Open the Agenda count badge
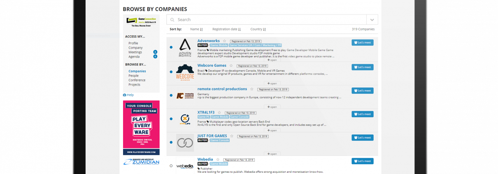This screenshot has height=174, width=498. [155, 56]
